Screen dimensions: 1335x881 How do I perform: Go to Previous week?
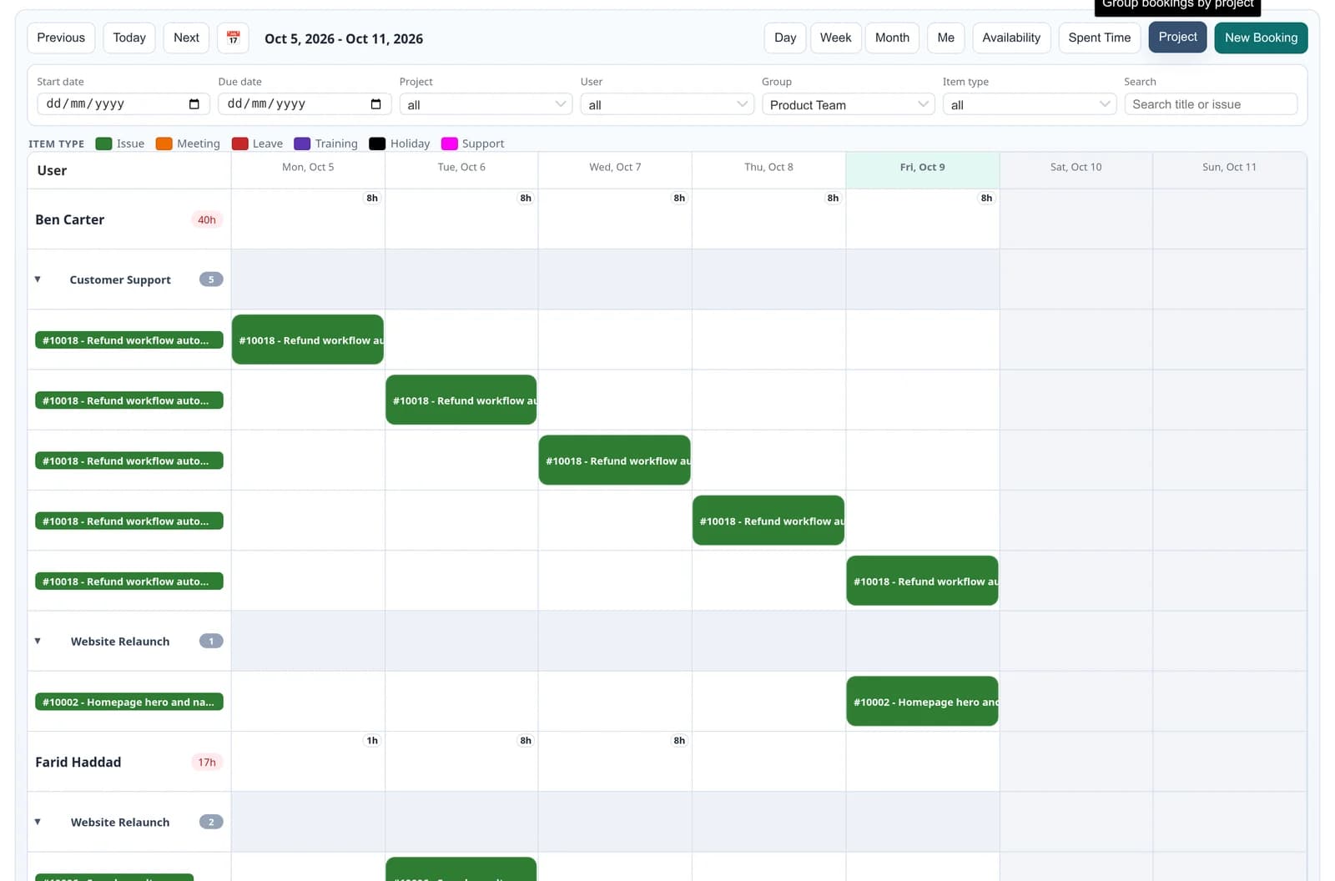pyautogui.click(x=61, y=38)
